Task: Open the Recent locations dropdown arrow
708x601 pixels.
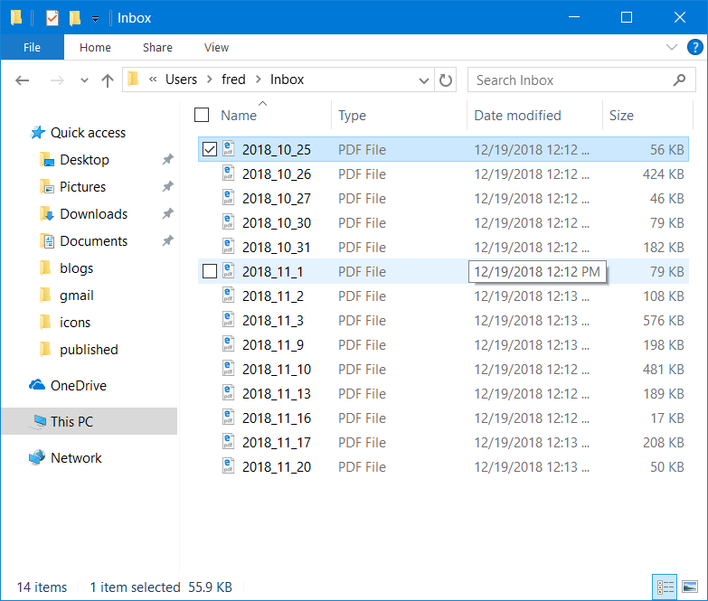Action: coord(84,80)
